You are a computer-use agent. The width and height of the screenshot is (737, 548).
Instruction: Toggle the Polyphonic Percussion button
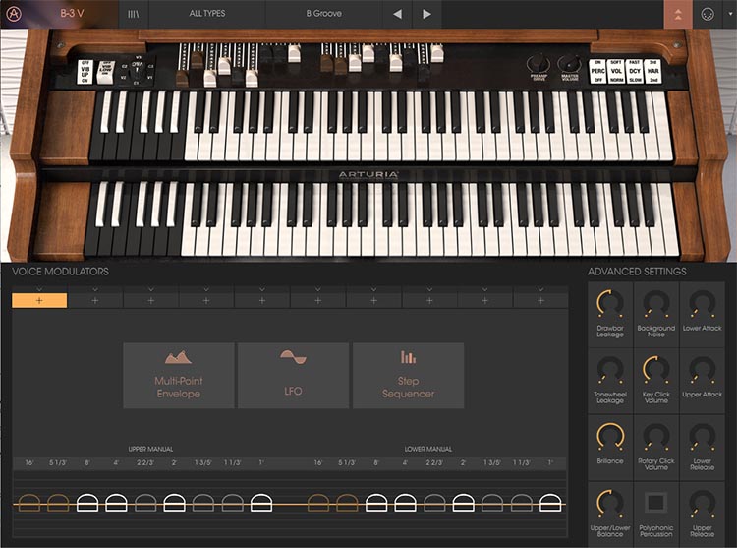point(656,503)
